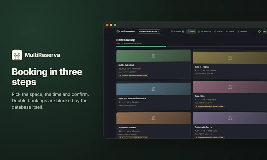Click the yellow minimize window button

111,25
